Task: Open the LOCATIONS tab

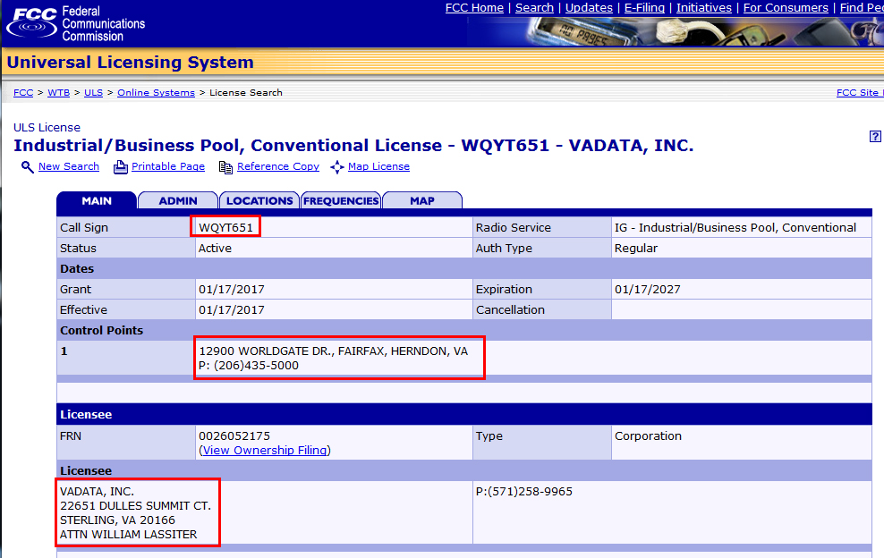Action: pos(259,200)
